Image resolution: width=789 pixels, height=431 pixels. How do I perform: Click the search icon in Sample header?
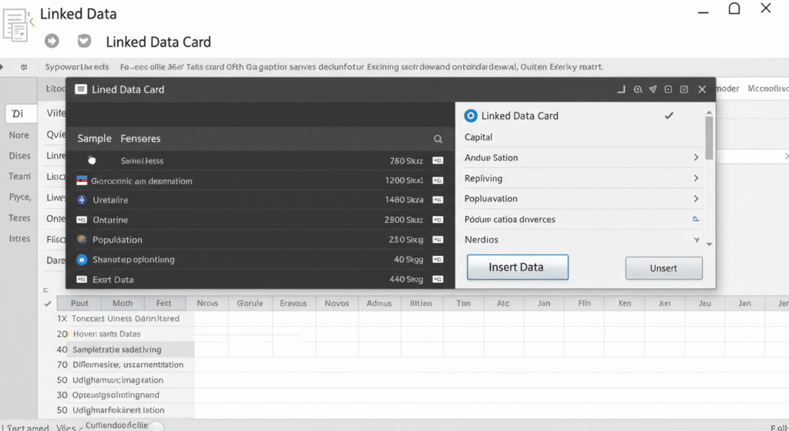point(438,140)
